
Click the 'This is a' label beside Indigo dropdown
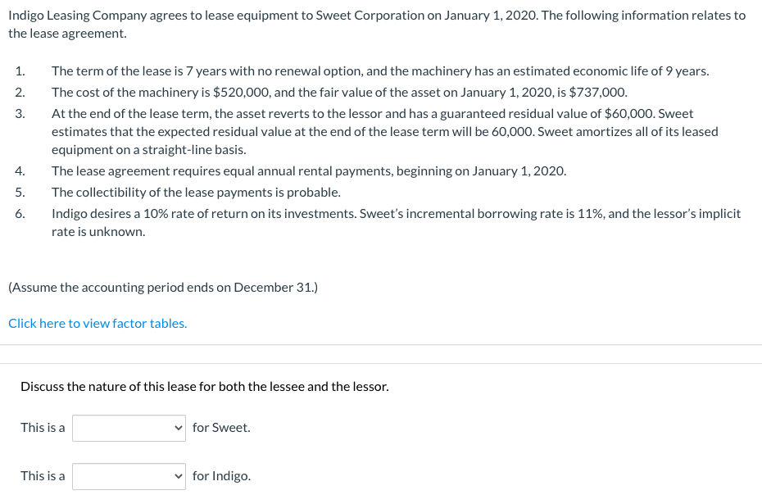(x=43, y=475)
